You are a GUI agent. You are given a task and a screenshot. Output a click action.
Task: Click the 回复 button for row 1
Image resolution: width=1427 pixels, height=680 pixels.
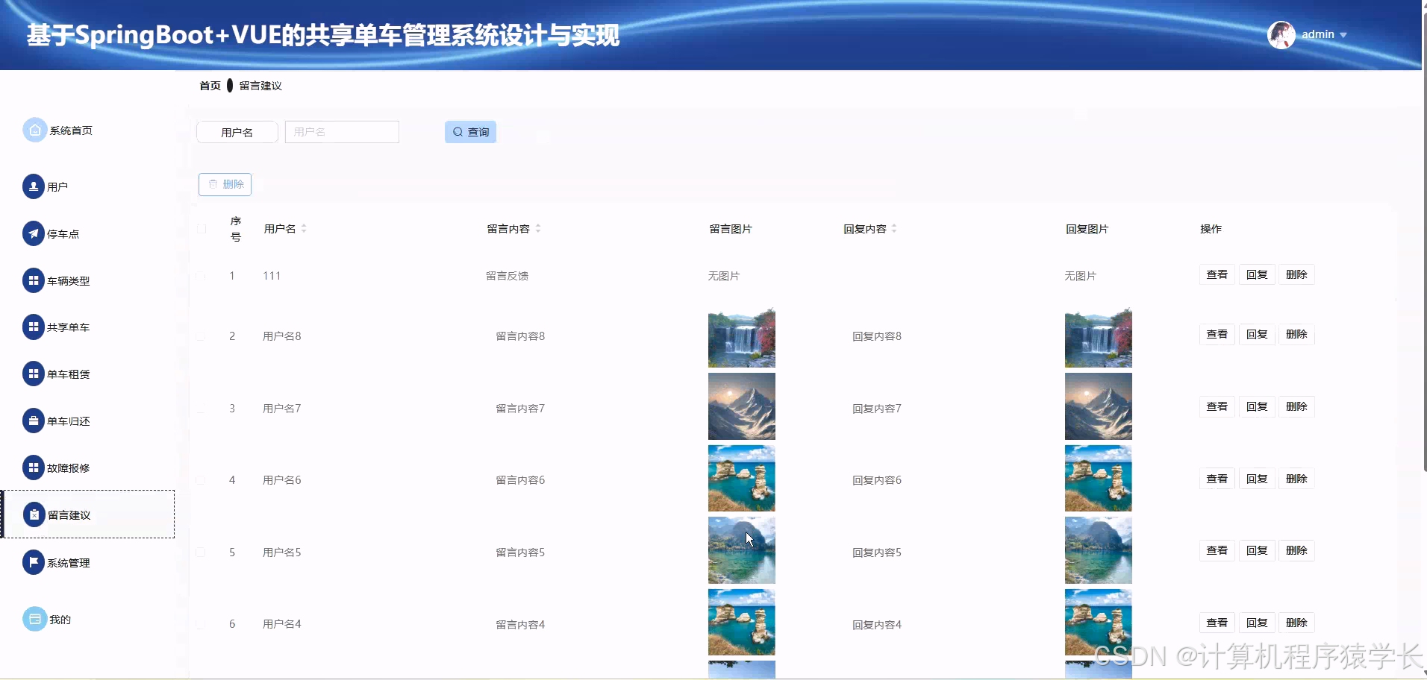1257,274
